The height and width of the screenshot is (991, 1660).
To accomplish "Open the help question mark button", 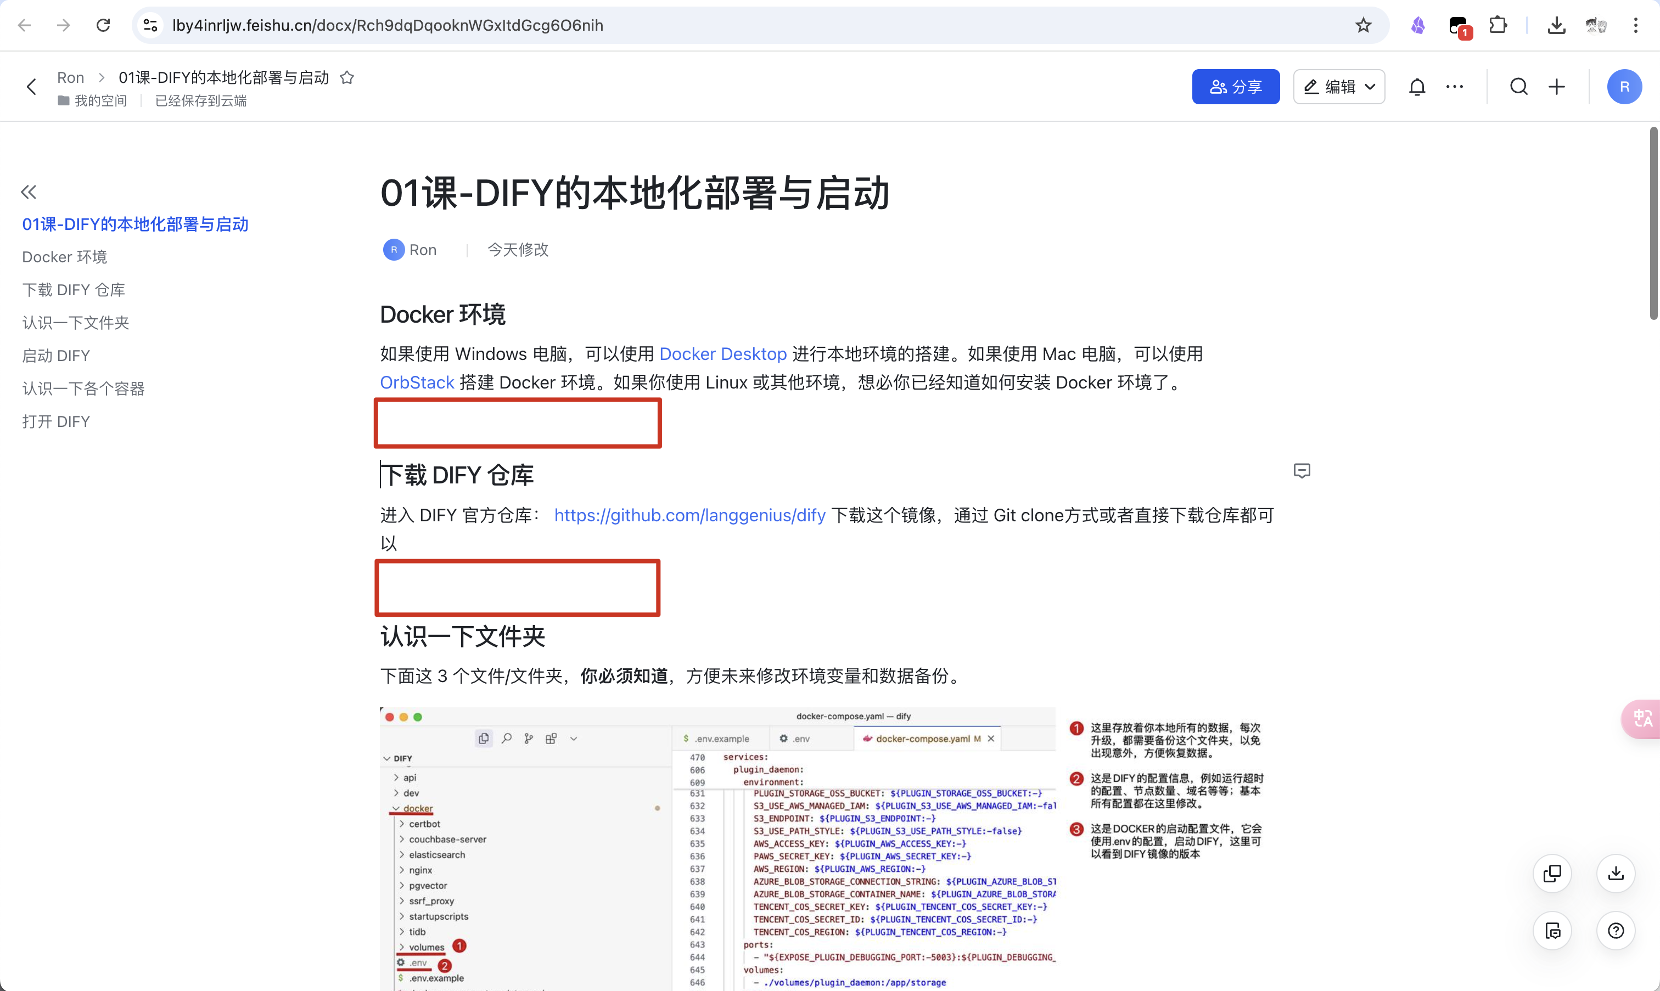I will [1615, 931].
